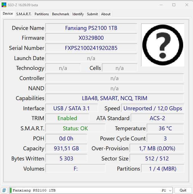Screen dimensions: 193x194
Task: Minimize the SSD-Z window
Action: coord(161,5)
